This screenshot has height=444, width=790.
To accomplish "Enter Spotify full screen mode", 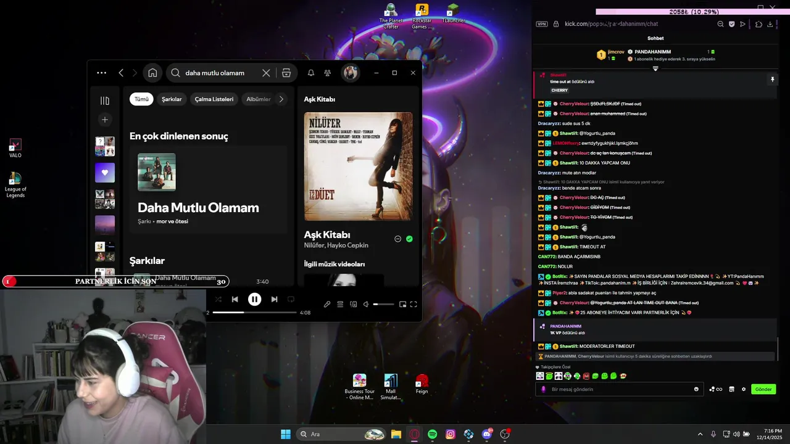I will pos(414,304).
